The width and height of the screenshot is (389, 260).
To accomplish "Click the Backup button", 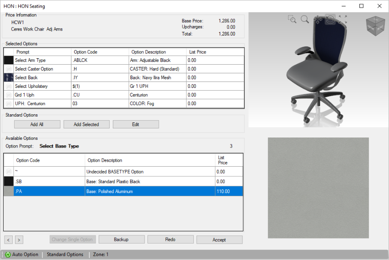I will pos(121,240).
